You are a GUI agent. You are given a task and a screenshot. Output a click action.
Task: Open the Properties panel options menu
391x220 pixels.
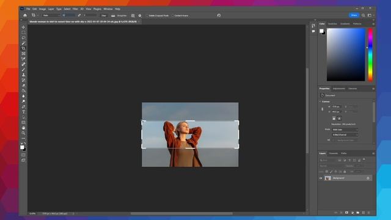pos(373,89)
